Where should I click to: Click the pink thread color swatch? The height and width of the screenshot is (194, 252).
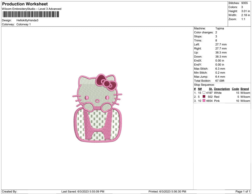[x=204, y=101]
